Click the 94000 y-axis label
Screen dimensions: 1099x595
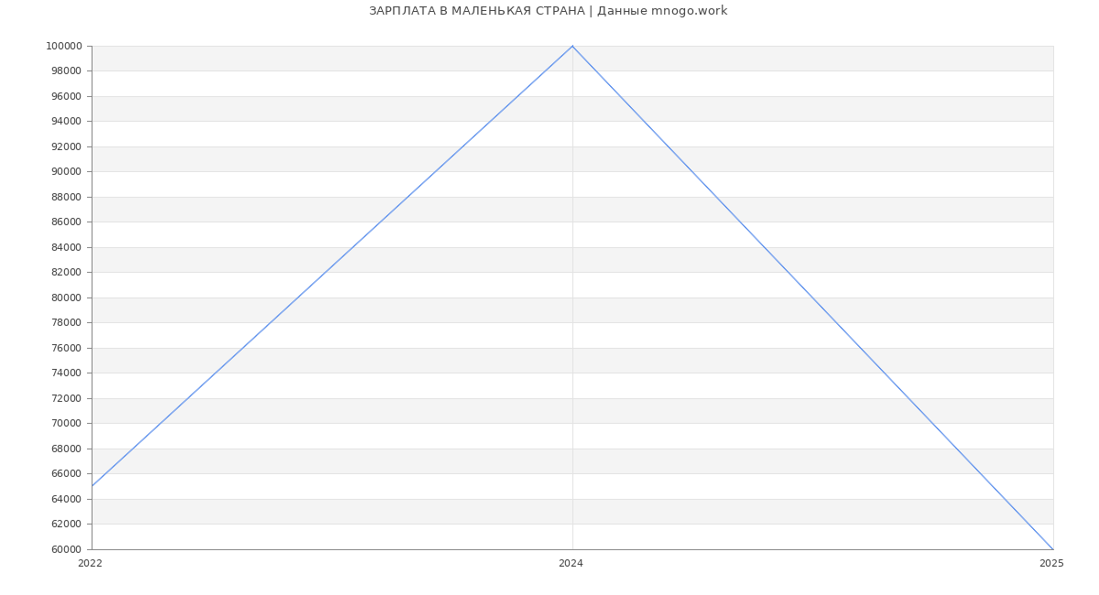coord(66,122)
